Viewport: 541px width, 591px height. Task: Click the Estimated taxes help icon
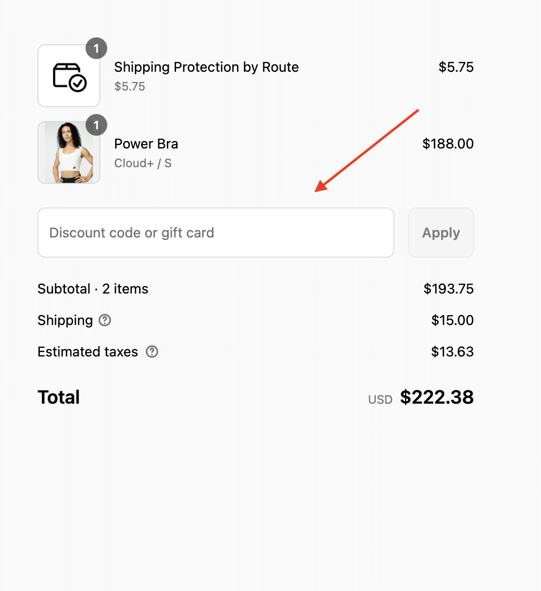tap(152, 352)
